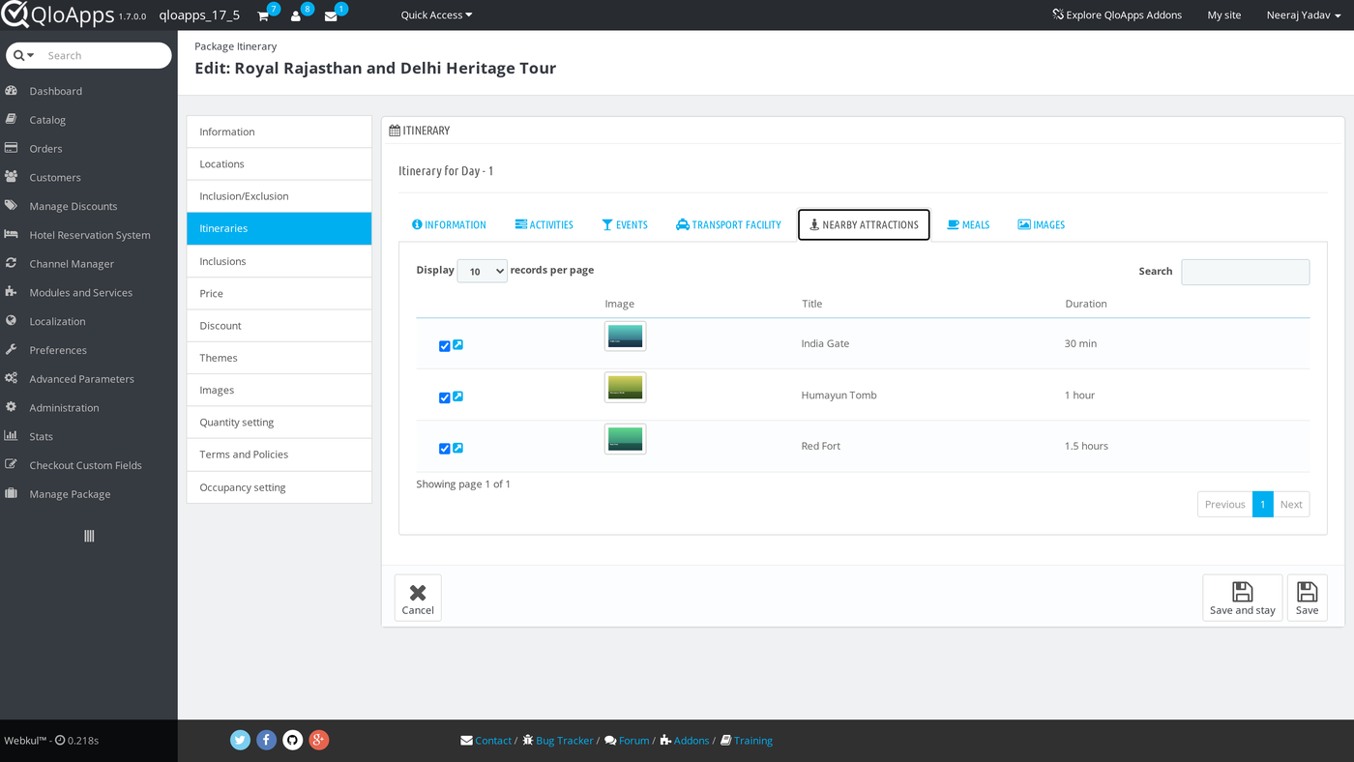Viewport: 1354px width, 762px height.
Task: Click Explore QloApps Addons link
Action: click(1117, 15)
